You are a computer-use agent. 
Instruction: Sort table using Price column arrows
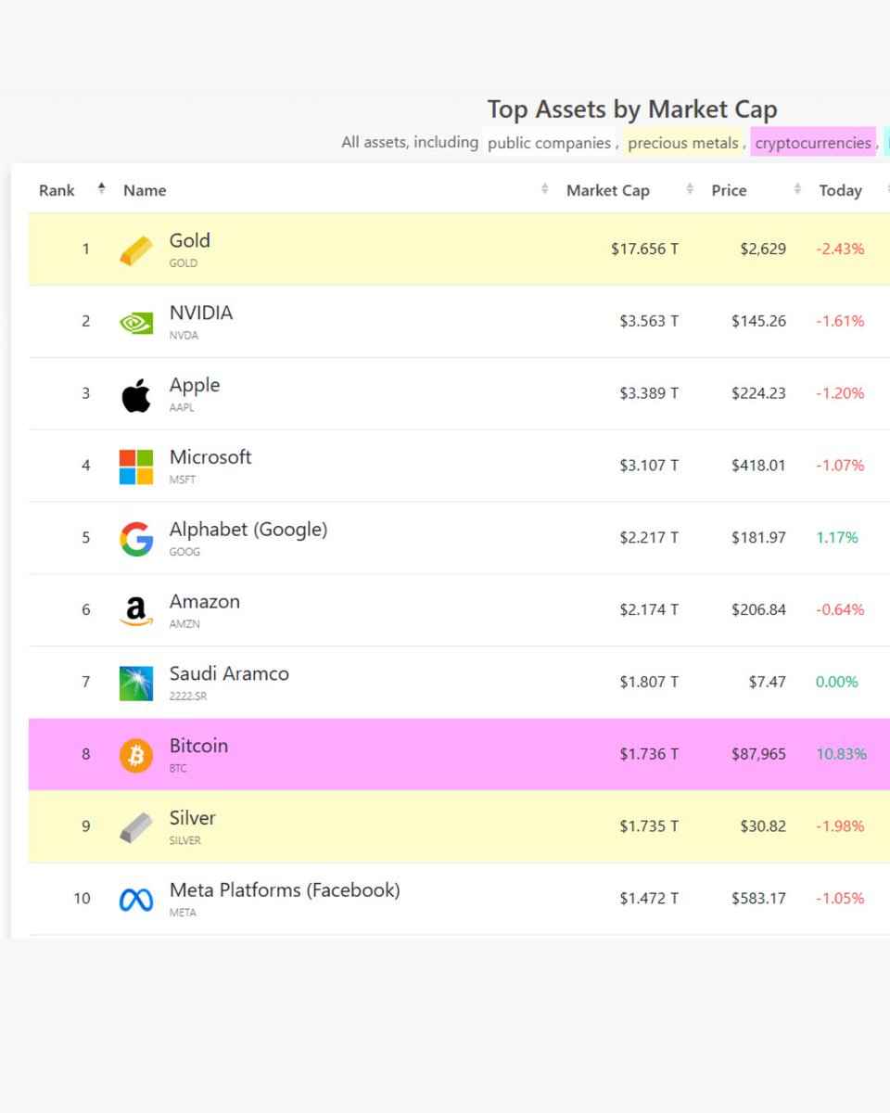click(x=797, y=189)
